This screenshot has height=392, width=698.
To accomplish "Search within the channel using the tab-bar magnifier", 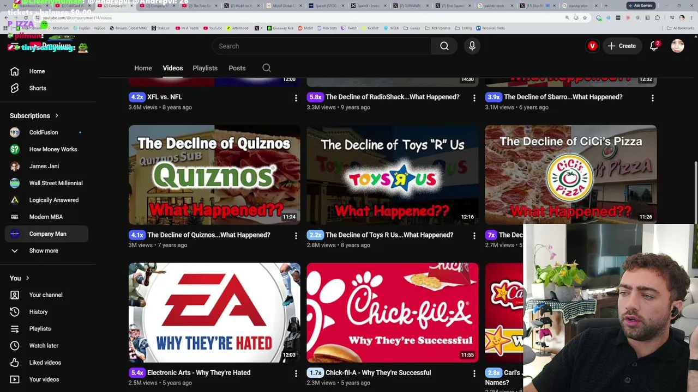I will (x=267, y=68).
